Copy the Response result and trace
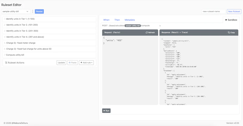This screenshot has height=126, width=243. pyautogui.click(x=231, y=32)
